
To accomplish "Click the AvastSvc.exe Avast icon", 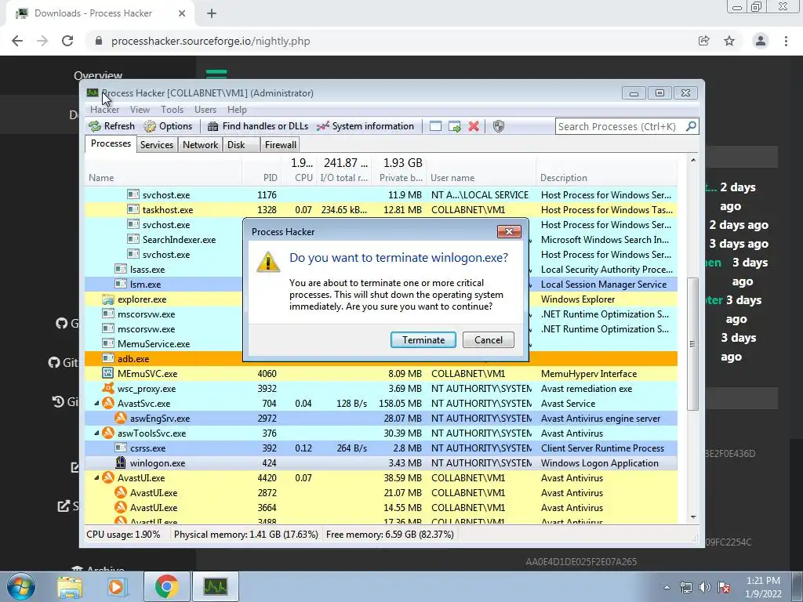I will tap(108, 404).
